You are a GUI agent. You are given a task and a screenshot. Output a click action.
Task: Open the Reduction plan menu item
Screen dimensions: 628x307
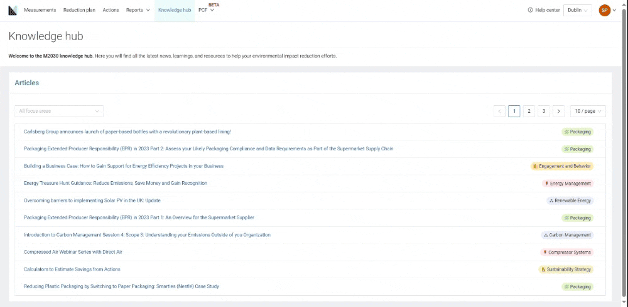[x=79, y=10]
